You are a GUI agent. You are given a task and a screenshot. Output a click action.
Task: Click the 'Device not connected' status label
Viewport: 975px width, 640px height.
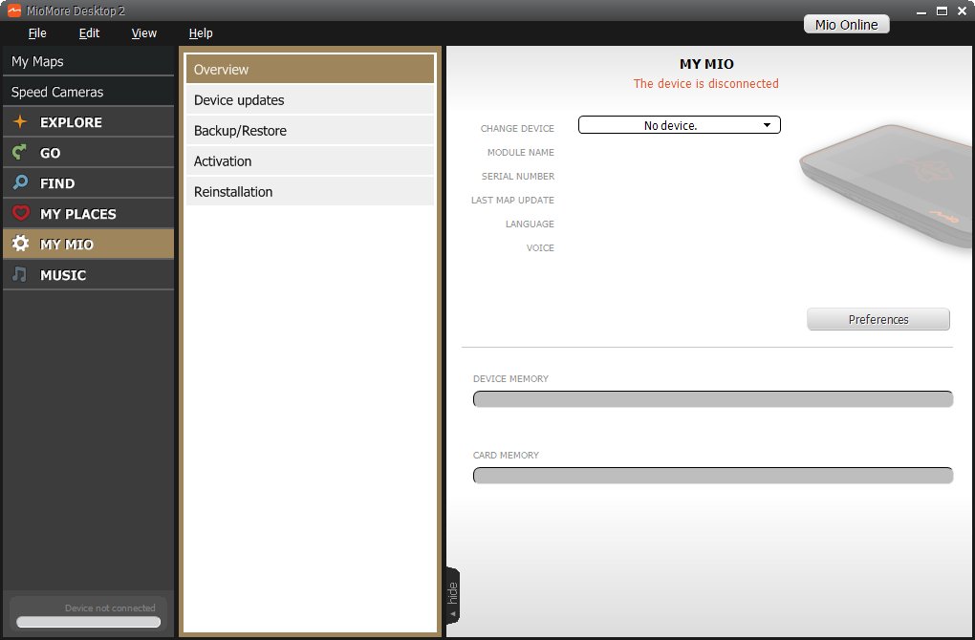tap(110, 608)
